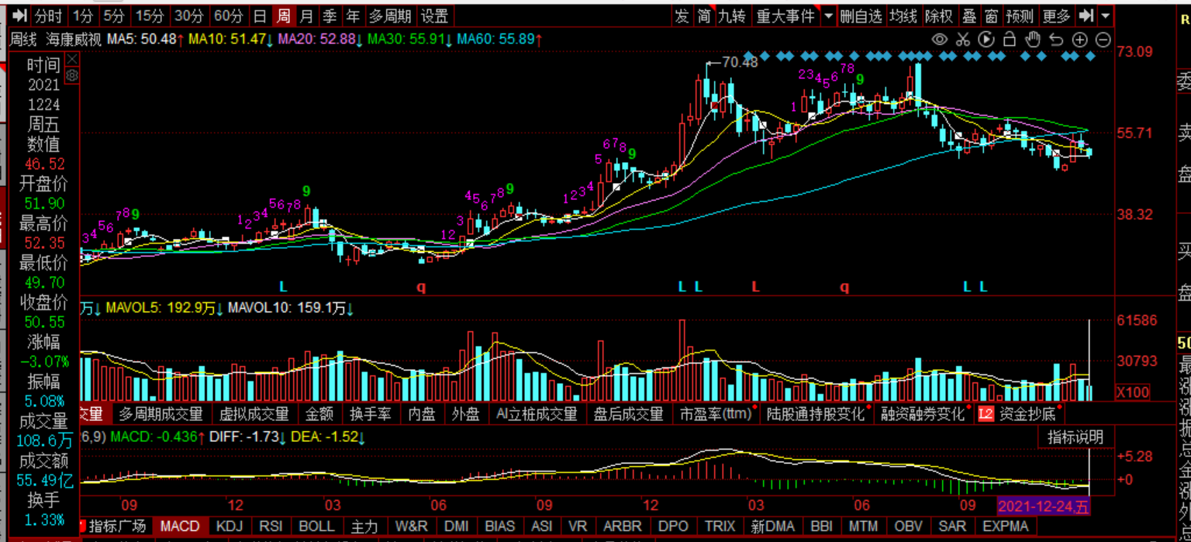Click the undo arrow icon
Screen dimensions: 1191x542
1056,40
